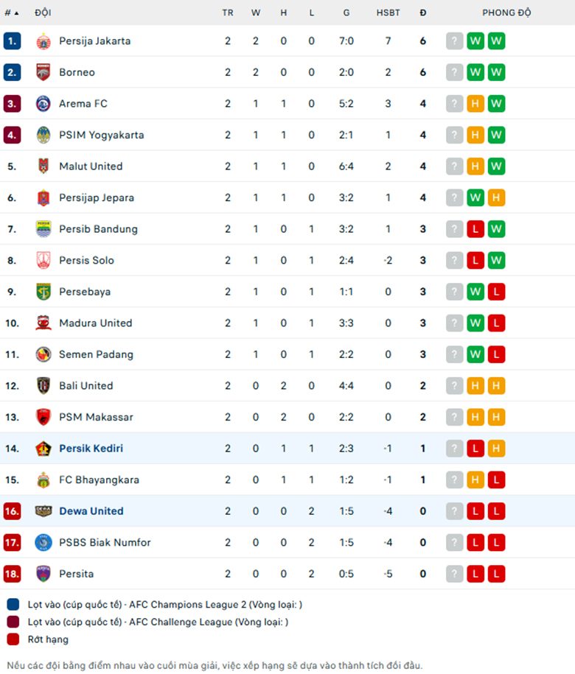Click the ĐỘI column header
This screenshot has width=575, height=674.
click(x=43, y=13)
